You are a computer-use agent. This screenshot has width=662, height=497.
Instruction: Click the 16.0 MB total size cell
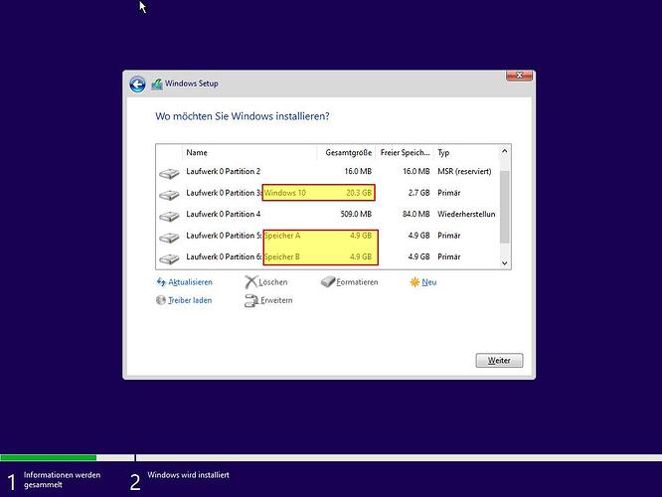coord(358,171)
